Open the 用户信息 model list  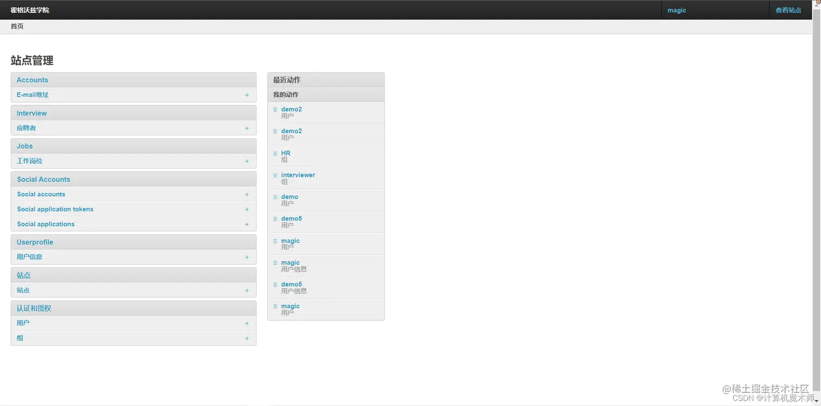pos(29,257)
